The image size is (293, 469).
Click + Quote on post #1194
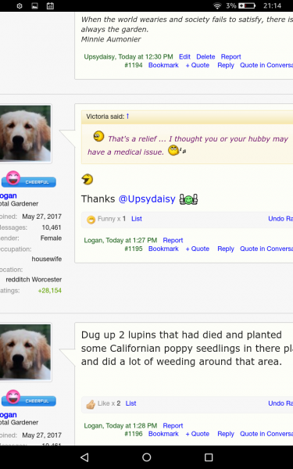(198, 65)
